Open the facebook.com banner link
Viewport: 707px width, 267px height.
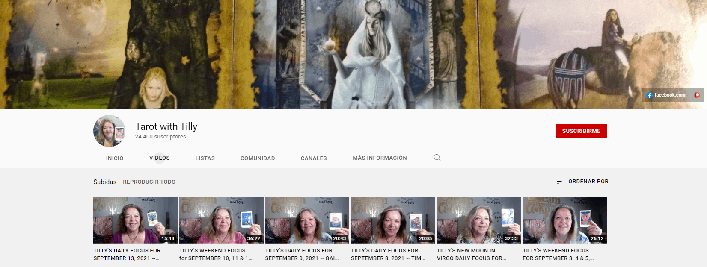(666, 95)
